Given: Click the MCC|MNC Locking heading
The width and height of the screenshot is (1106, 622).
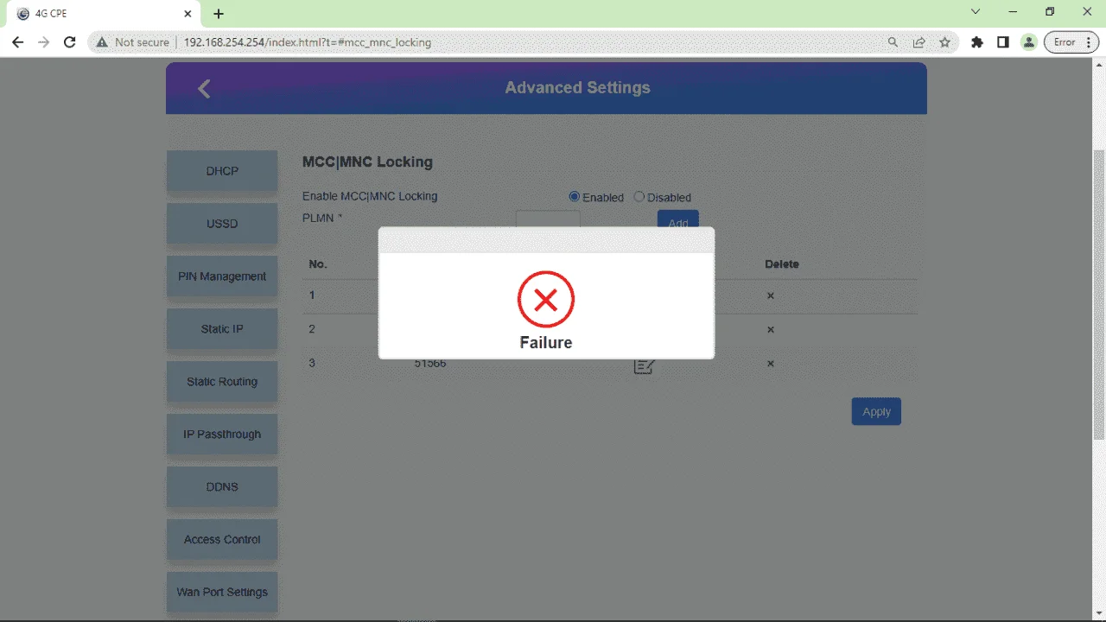Looking at the screenshot, I should pos(367,162).
